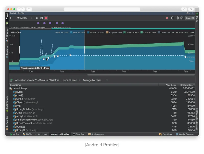Click the reset zoom icon

(182, 18)
